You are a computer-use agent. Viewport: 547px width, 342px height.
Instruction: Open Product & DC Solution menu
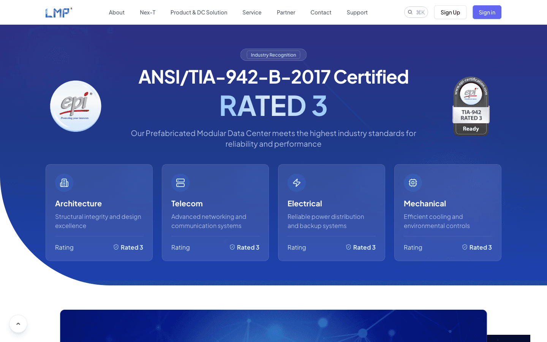[x=199, y=13]
